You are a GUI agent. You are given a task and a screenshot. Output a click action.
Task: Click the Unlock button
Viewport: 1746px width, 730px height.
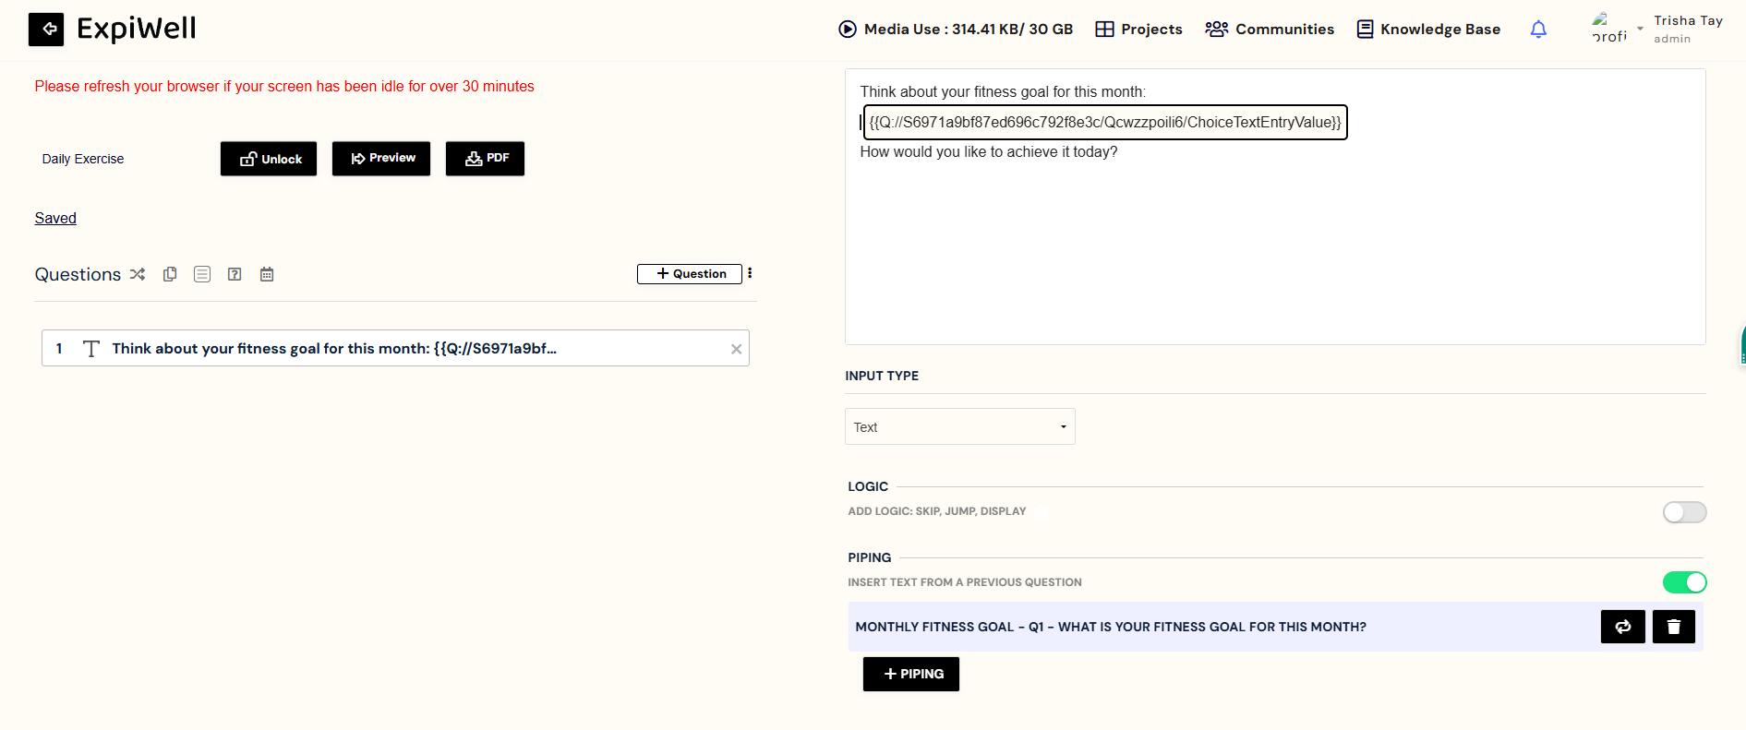click(269, 159)
